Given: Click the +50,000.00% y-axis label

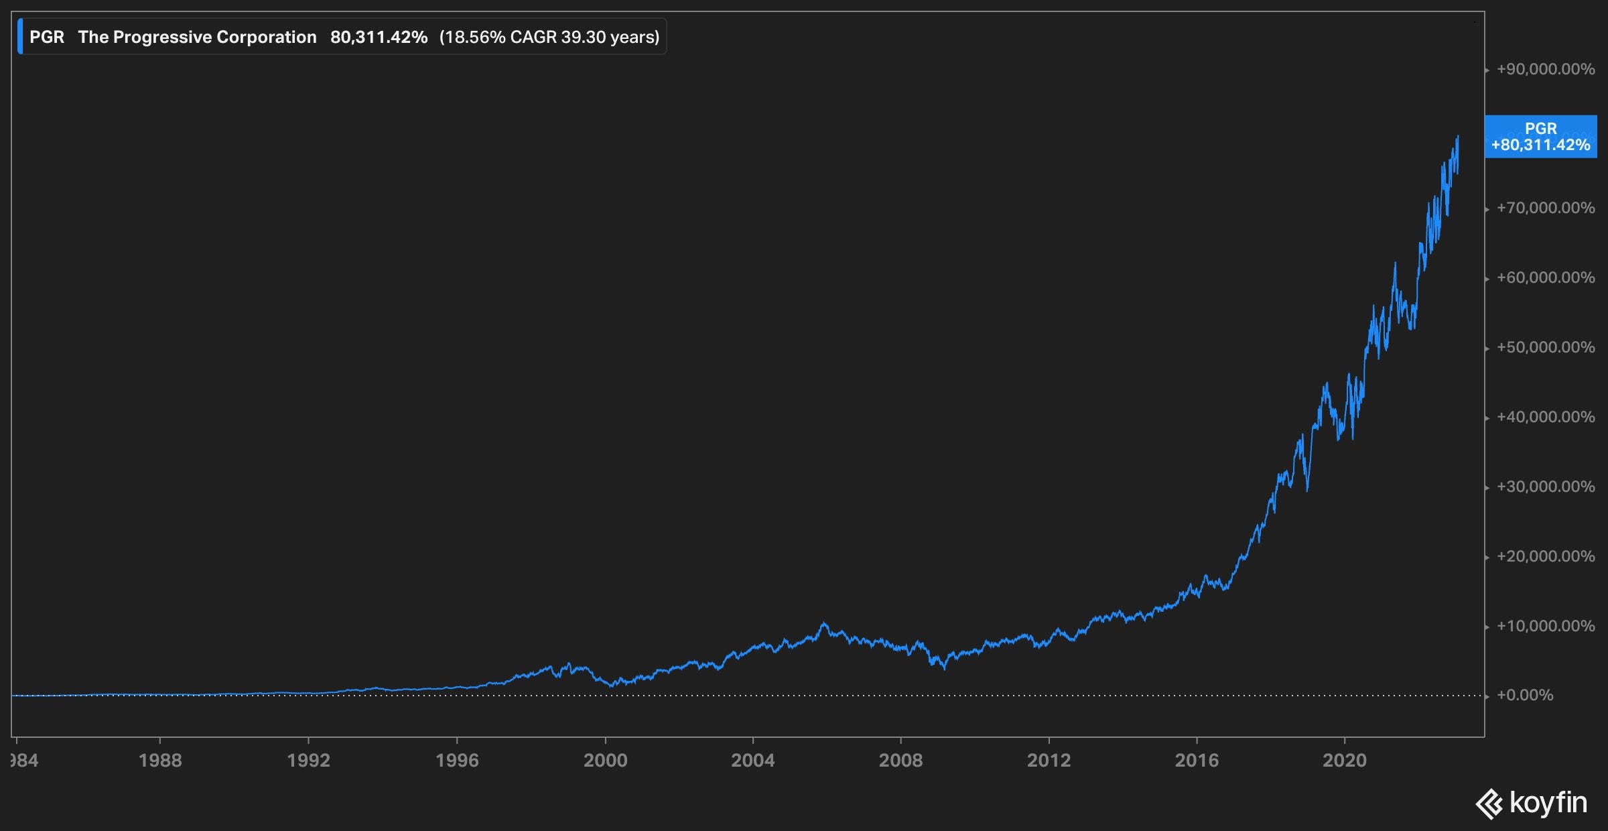Looking at the screenshot, I should pos(1545,347).
